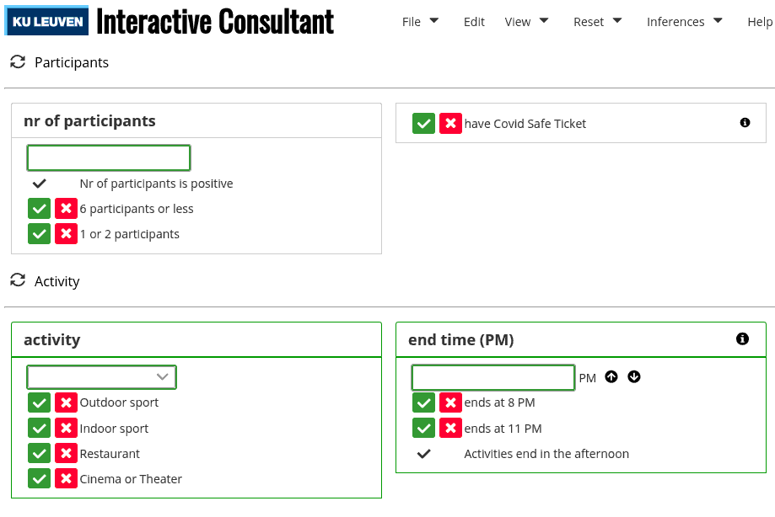
Task: Check green tick for have Covid Safe Ticket
Action: [x=423, y=123]
